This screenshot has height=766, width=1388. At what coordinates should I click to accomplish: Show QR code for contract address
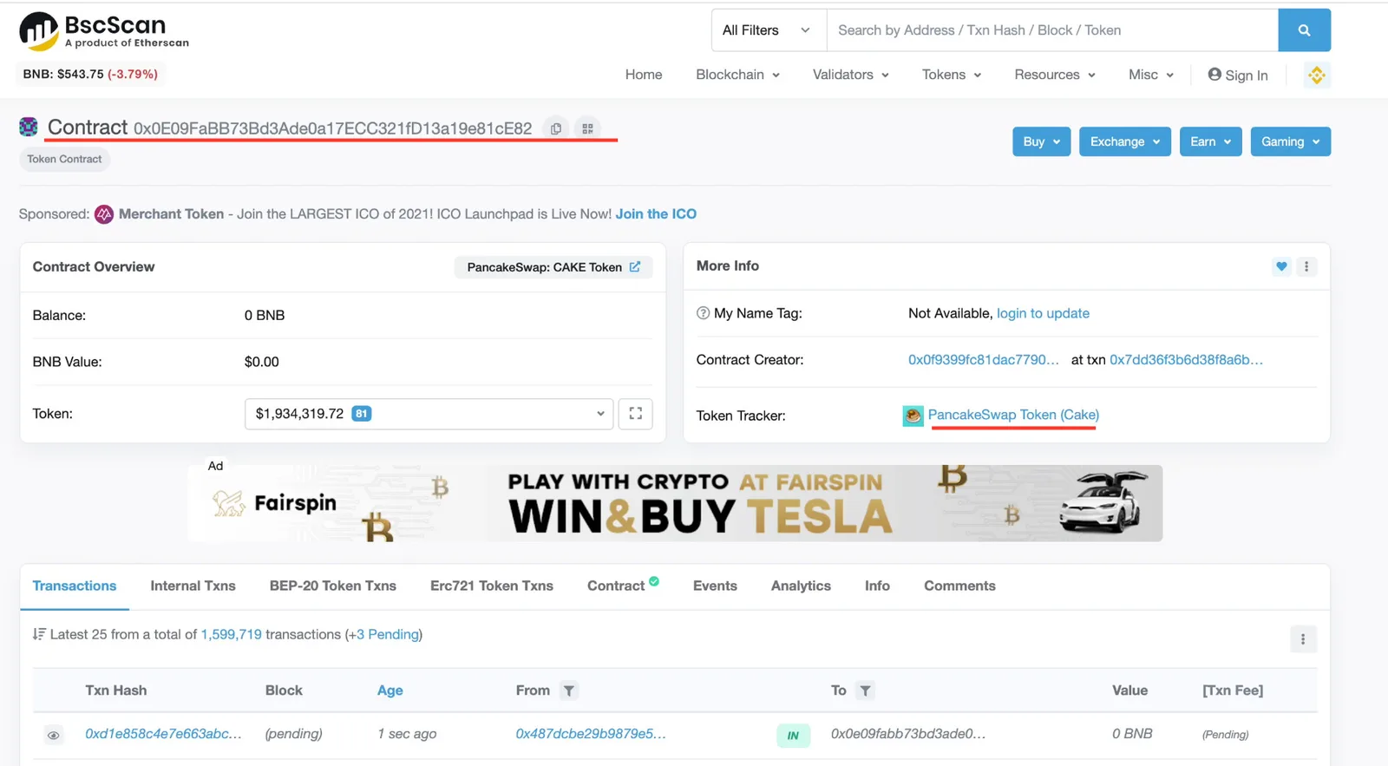(587, 128)
